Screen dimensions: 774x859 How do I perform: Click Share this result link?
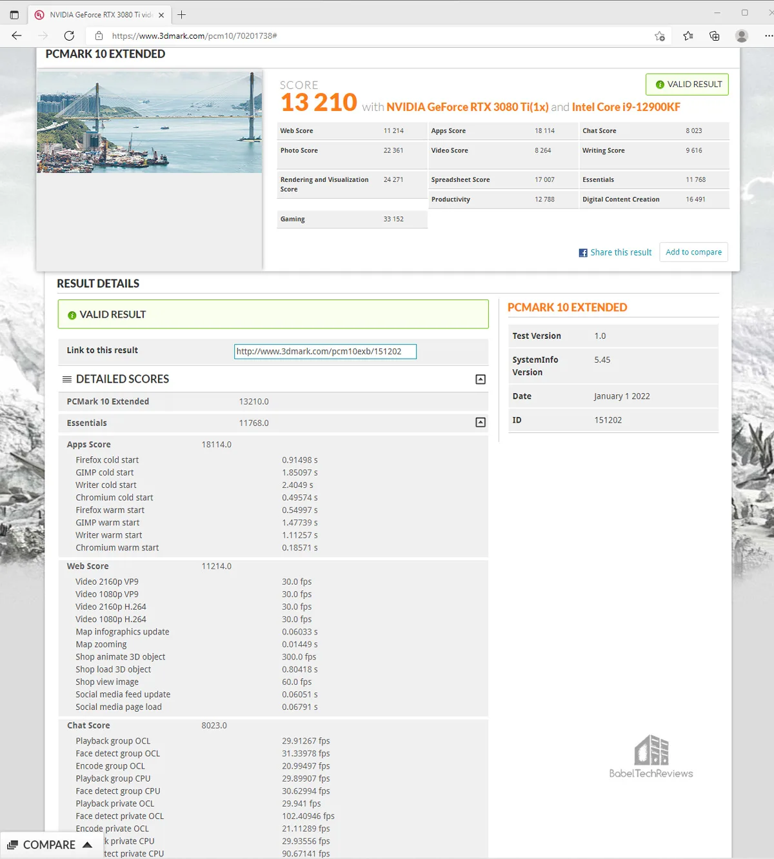tap(620, 252)
